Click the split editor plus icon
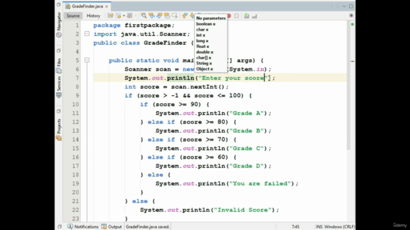 pos(351,15)
